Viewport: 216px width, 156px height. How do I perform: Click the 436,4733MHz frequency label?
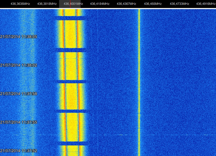179,4
